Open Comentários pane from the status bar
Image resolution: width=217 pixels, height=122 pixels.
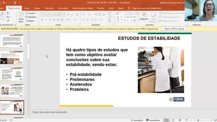point(153,120)
